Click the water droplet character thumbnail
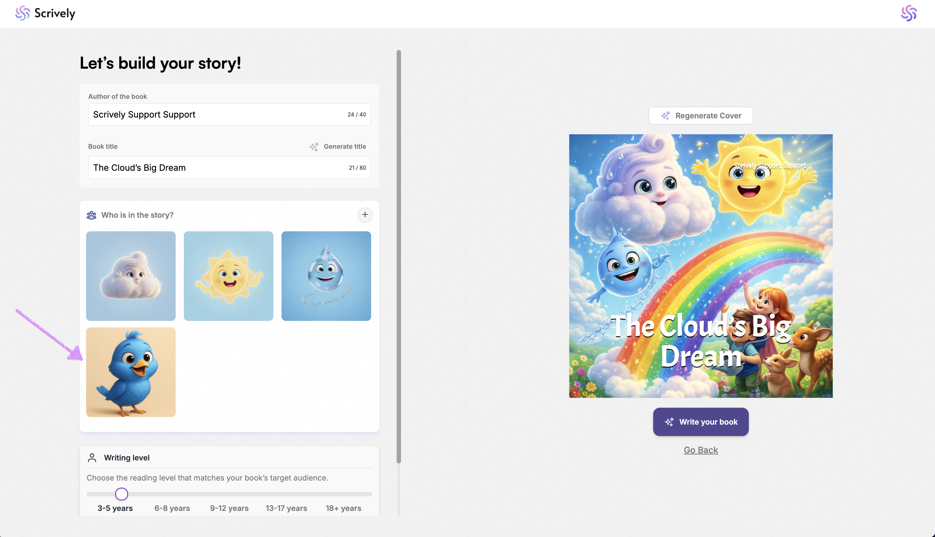 point(326,276)
